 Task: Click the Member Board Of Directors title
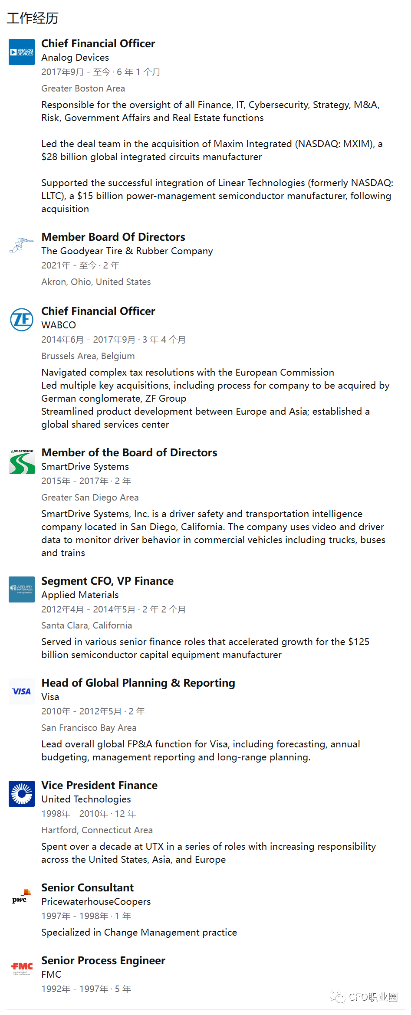click(113, 237)
